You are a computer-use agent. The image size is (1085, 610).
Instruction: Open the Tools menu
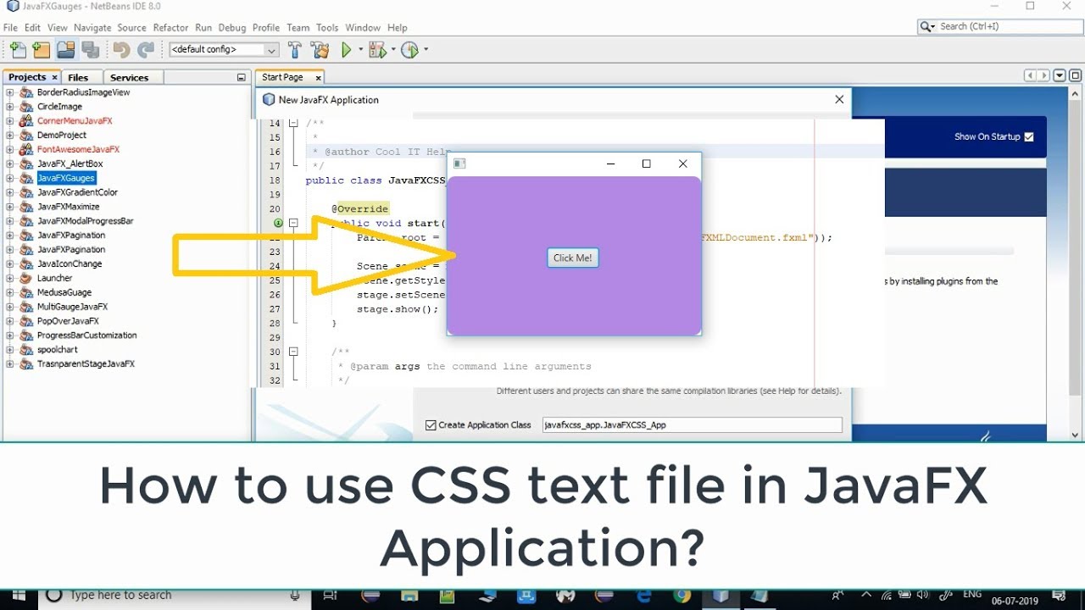pos(327,28)
